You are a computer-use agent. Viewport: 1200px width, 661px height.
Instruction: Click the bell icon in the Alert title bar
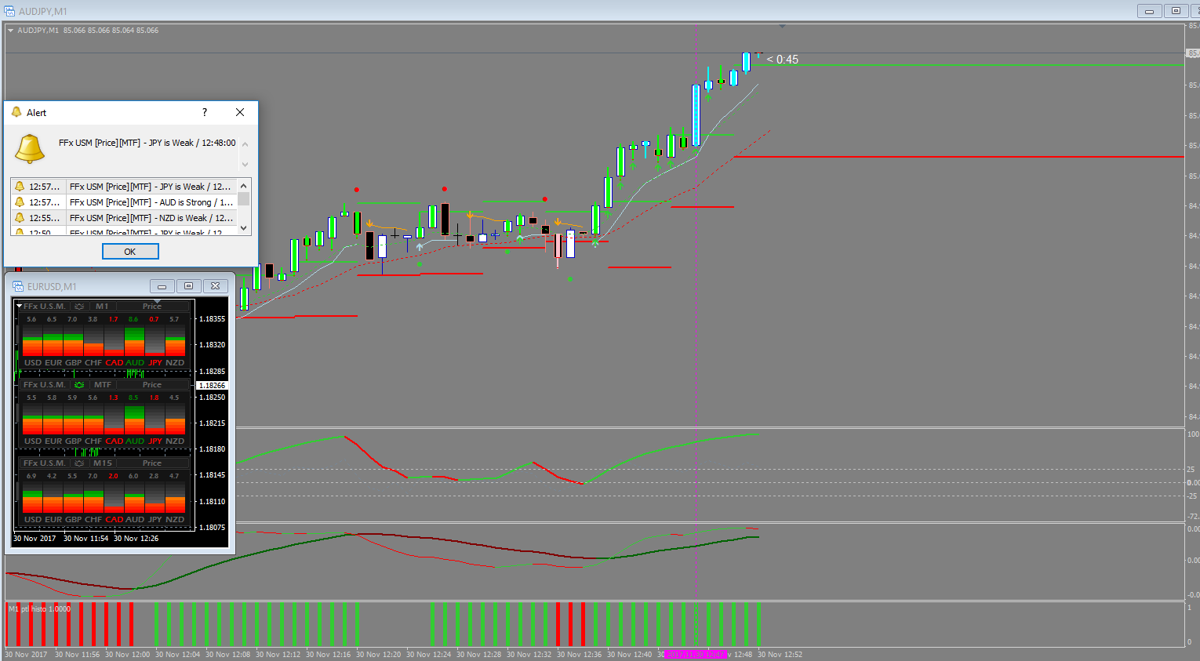click(x=16, y=112)
